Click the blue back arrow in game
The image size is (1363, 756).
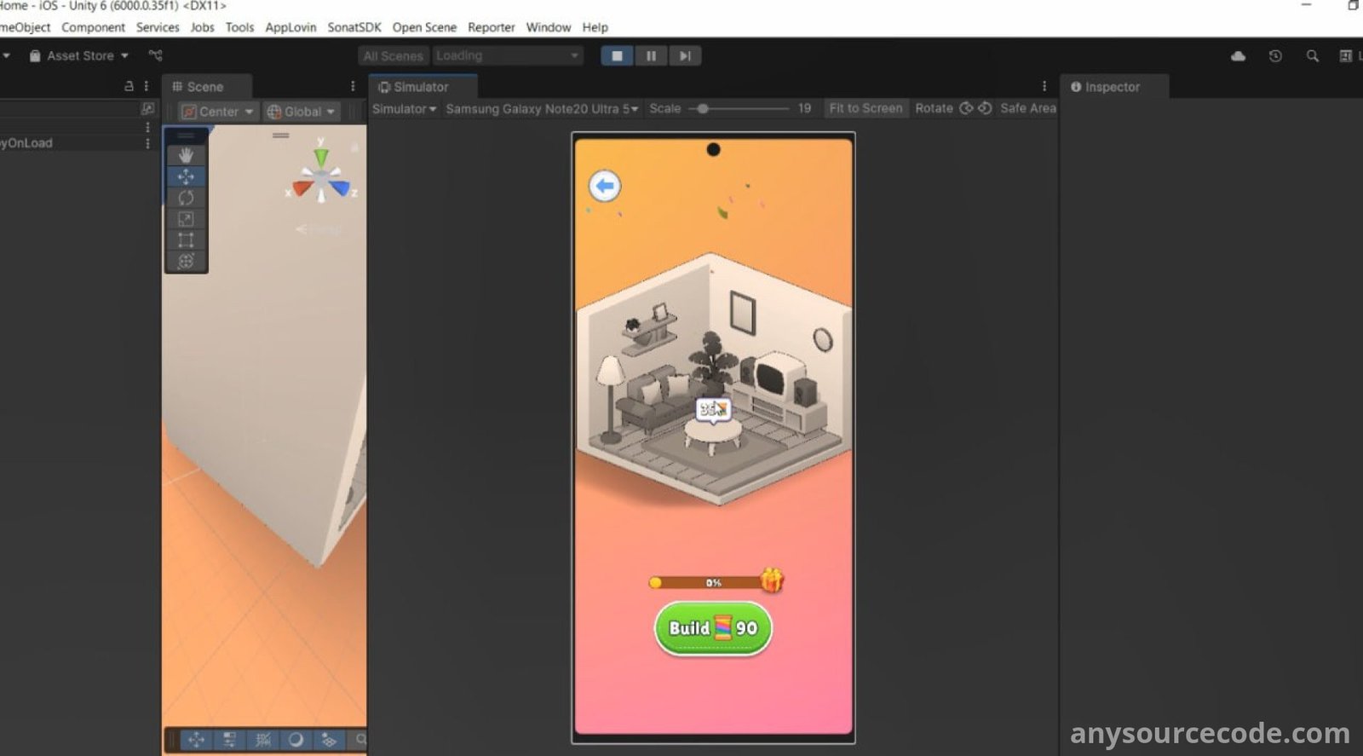pos(605,186)
